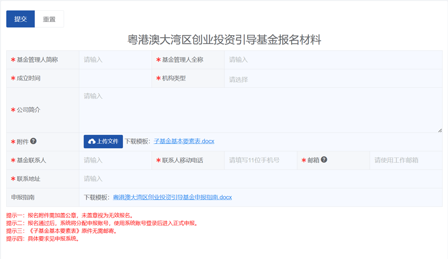Image resolution: width=448 pixels, height=259 pixels.
Task: Click the 重置 reset button
Action: 49,19
